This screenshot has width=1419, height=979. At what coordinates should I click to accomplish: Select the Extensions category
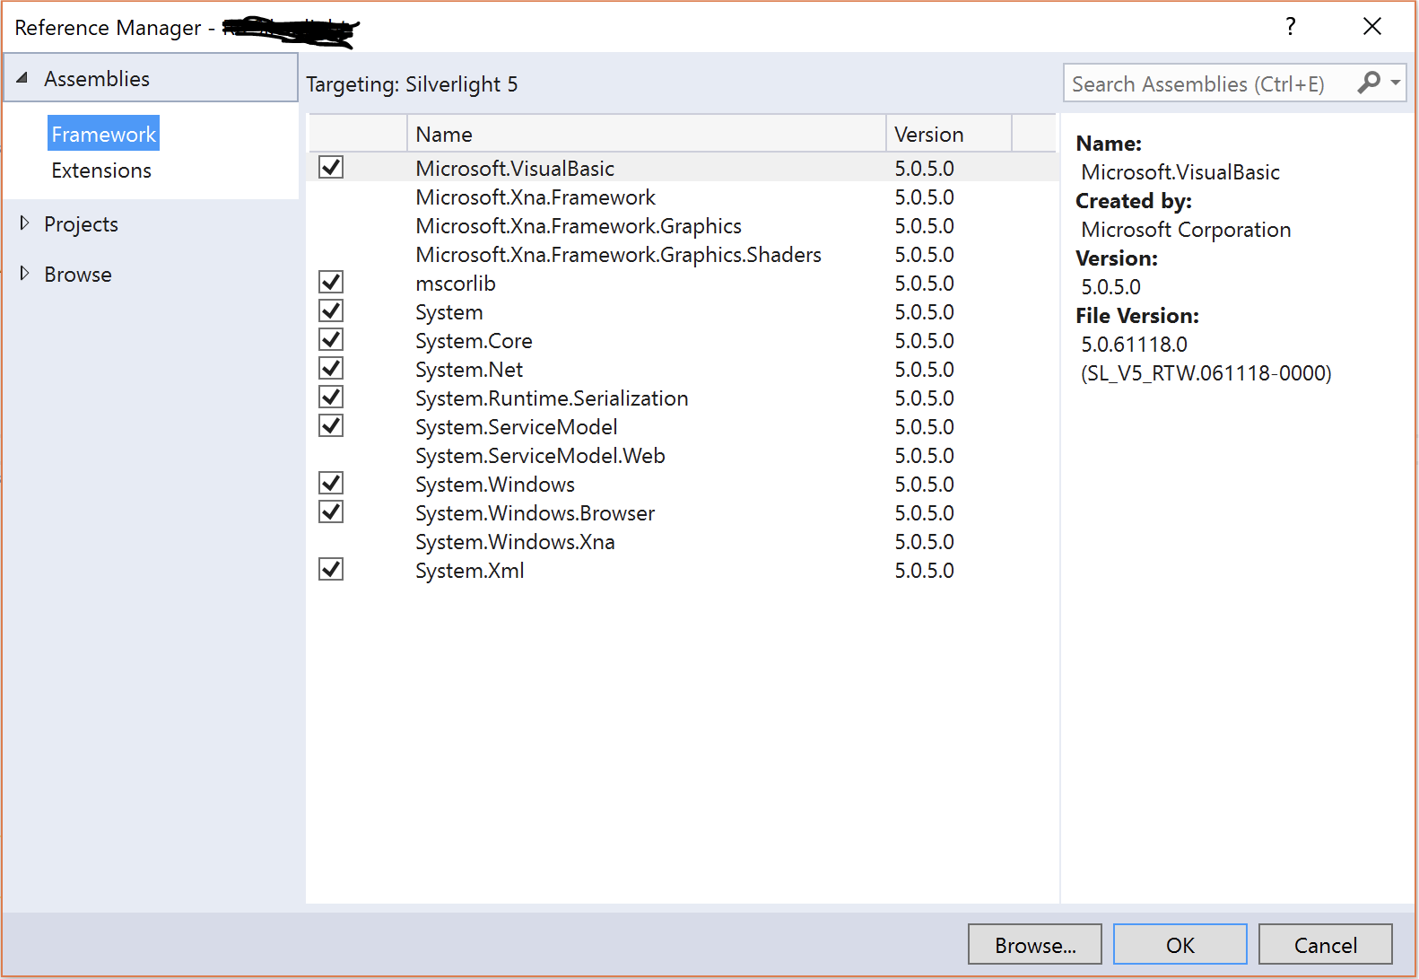[101, 170]
